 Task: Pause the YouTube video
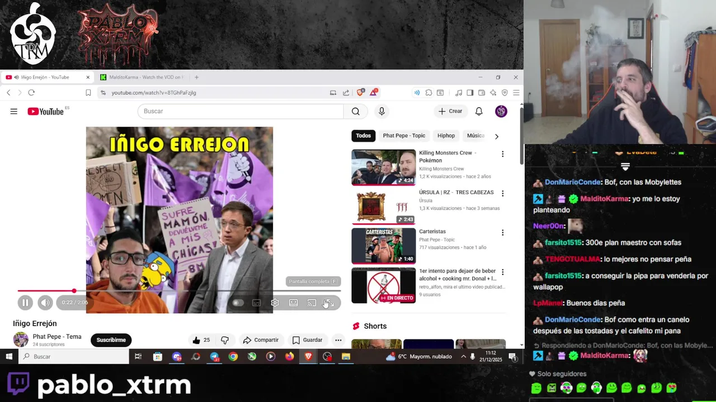coord(25,303)
